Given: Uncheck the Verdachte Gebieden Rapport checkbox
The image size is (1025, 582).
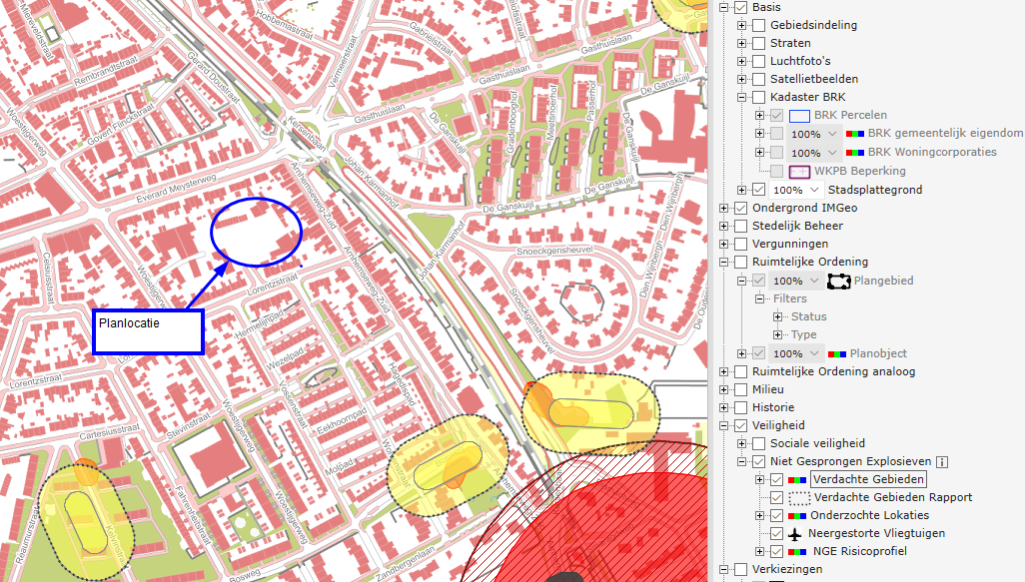Looking at the screenshot, I should click(x=776, y=498).
